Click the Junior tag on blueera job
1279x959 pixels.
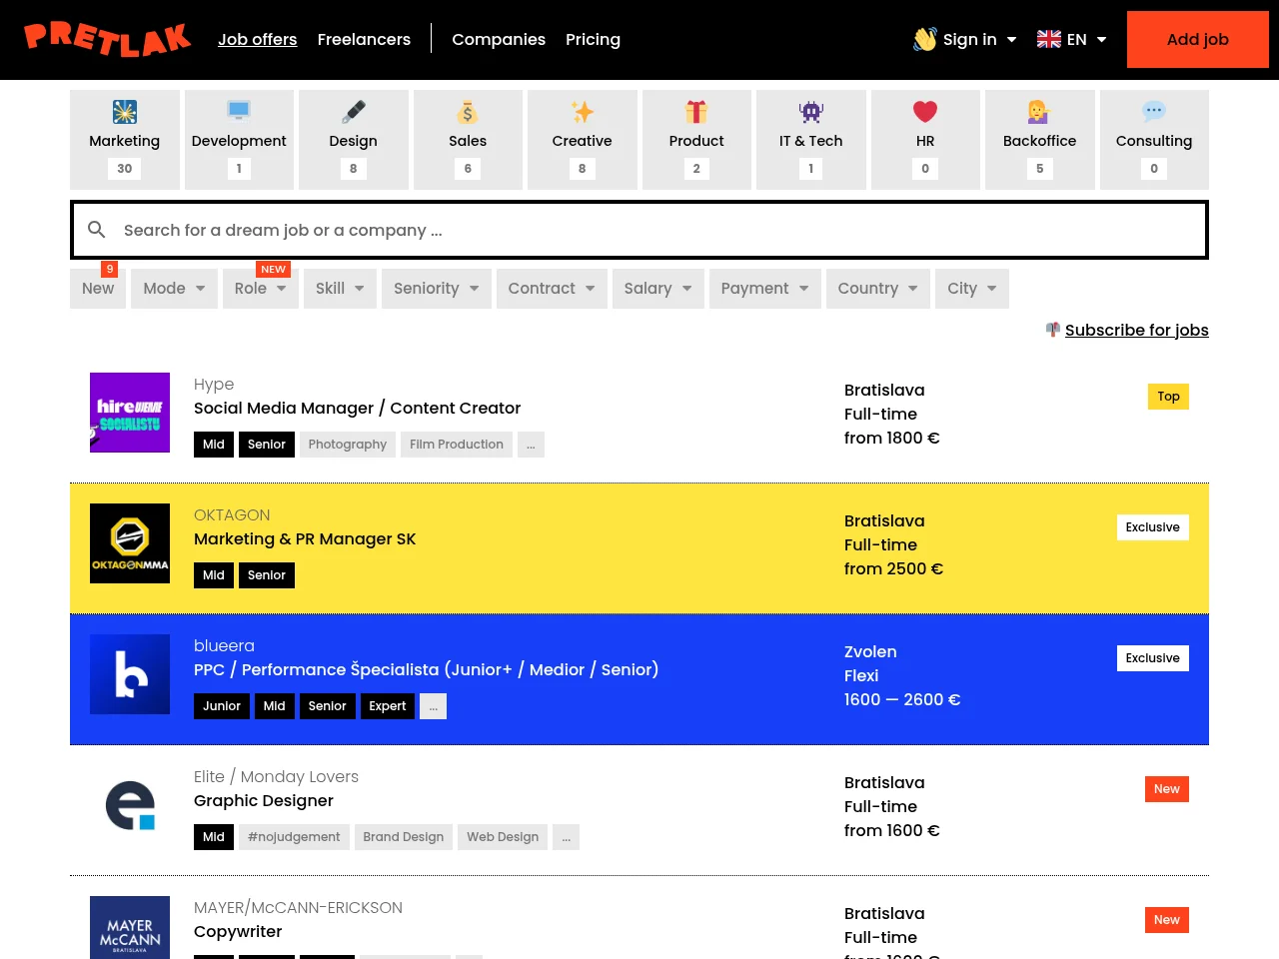tap(222, 706)
